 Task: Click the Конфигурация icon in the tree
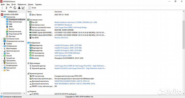pos(4,66)
